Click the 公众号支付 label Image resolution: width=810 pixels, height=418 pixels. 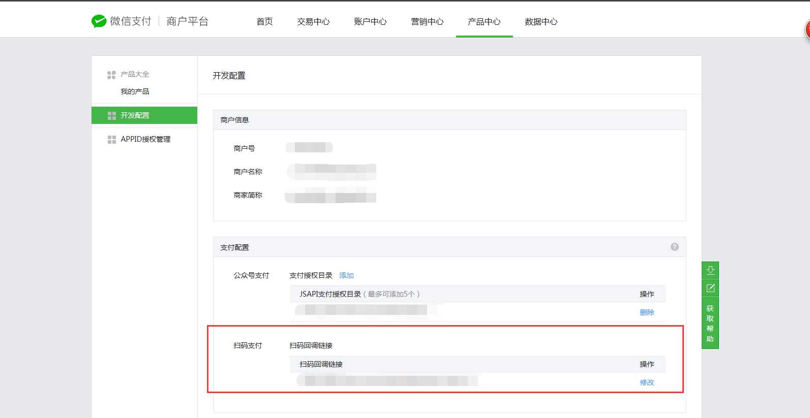(x=251, y=275)
